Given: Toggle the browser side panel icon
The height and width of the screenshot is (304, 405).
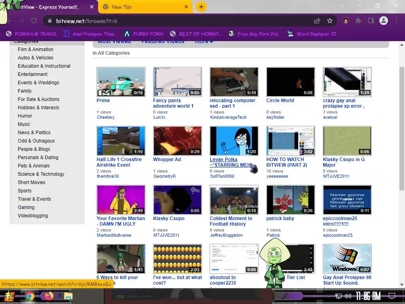Looking at the screenshot, I should click(x=371, y=21).
